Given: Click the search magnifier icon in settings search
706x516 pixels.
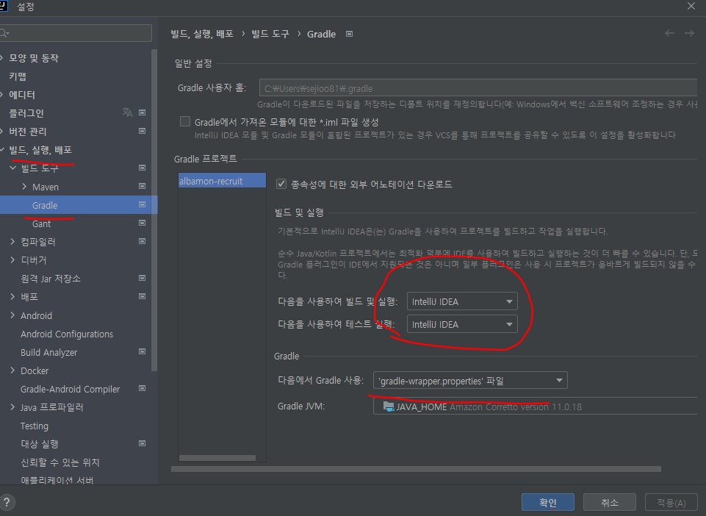Looking at the screenshot, I should 4,33.
